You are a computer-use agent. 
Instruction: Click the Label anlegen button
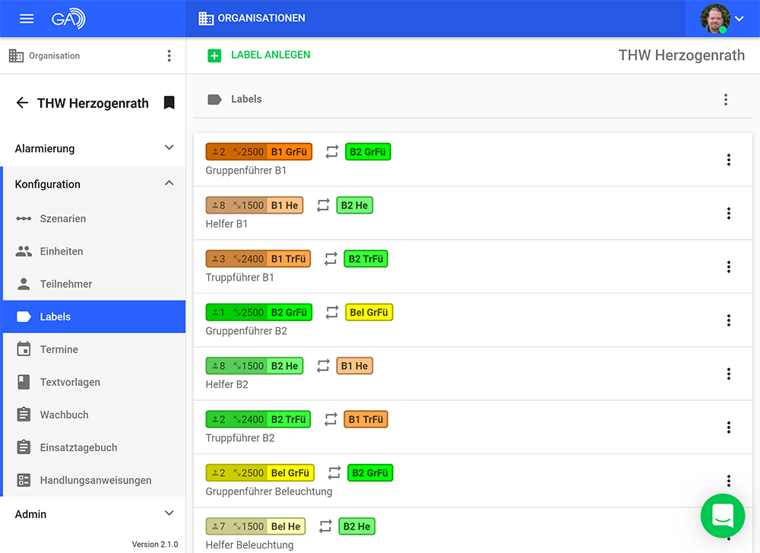[x=259, y=55]
